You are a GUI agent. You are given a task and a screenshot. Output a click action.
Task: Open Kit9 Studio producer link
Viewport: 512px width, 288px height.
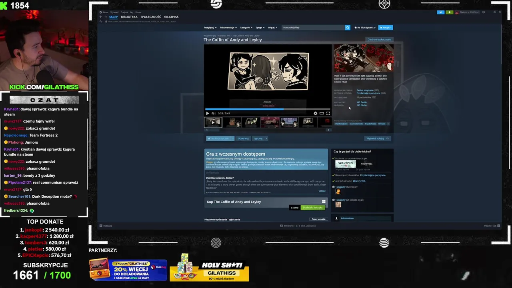362,102
